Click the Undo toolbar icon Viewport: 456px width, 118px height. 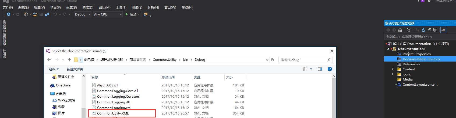55,14
